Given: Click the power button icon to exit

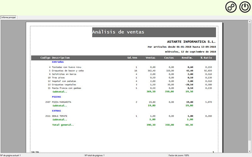Looking at the screenshot, I should [x=245, y=7].
